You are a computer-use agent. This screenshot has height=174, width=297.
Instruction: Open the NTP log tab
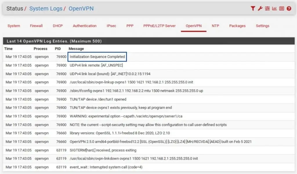[215, 26]
